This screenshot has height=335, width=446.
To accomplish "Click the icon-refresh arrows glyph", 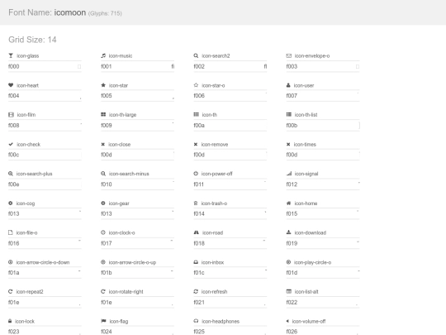I will [196, 291].
